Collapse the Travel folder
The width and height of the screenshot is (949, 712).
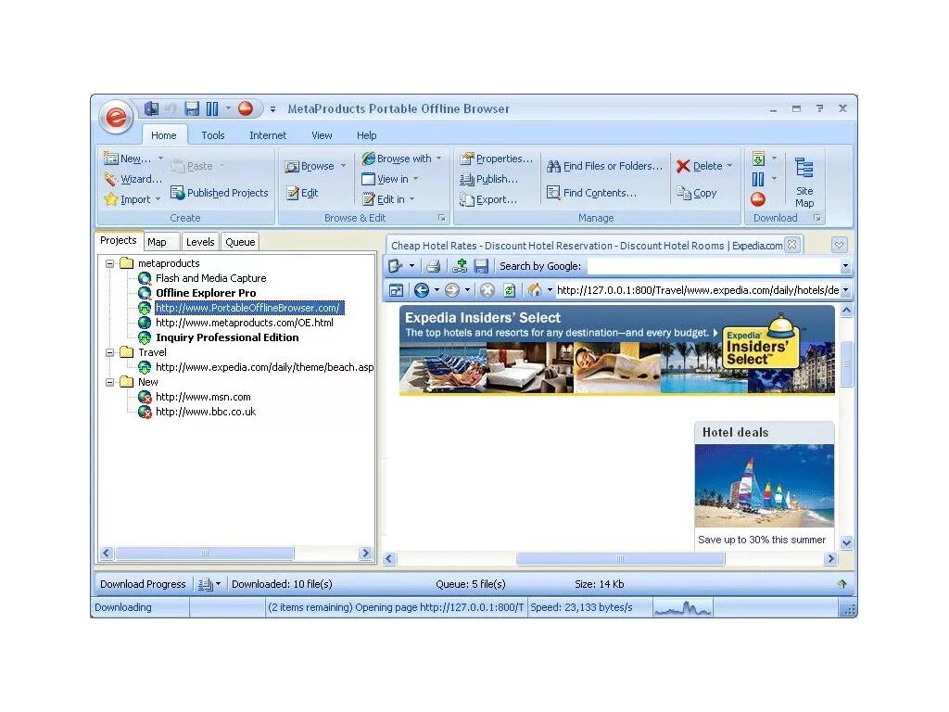[x=109, y=352]
